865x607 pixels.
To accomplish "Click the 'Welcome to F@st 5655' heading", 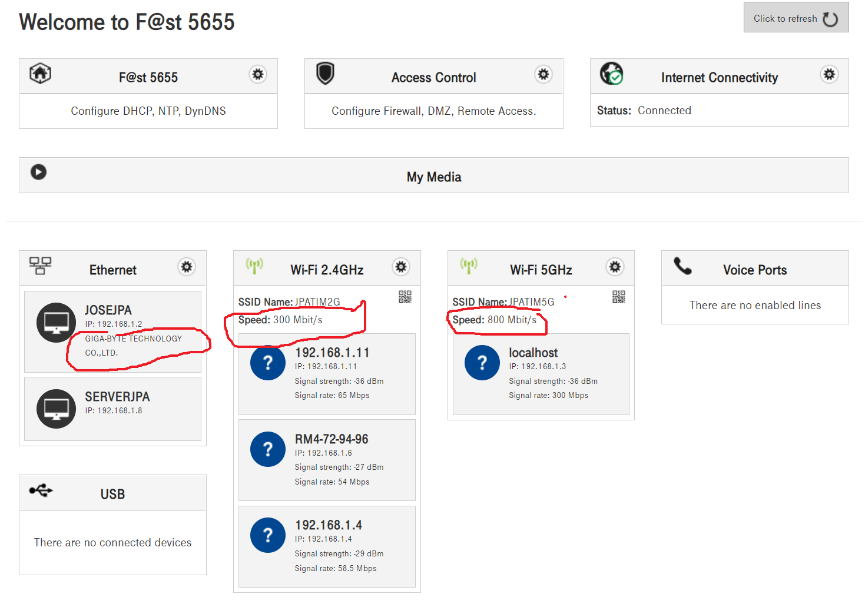I will point(127,22).
